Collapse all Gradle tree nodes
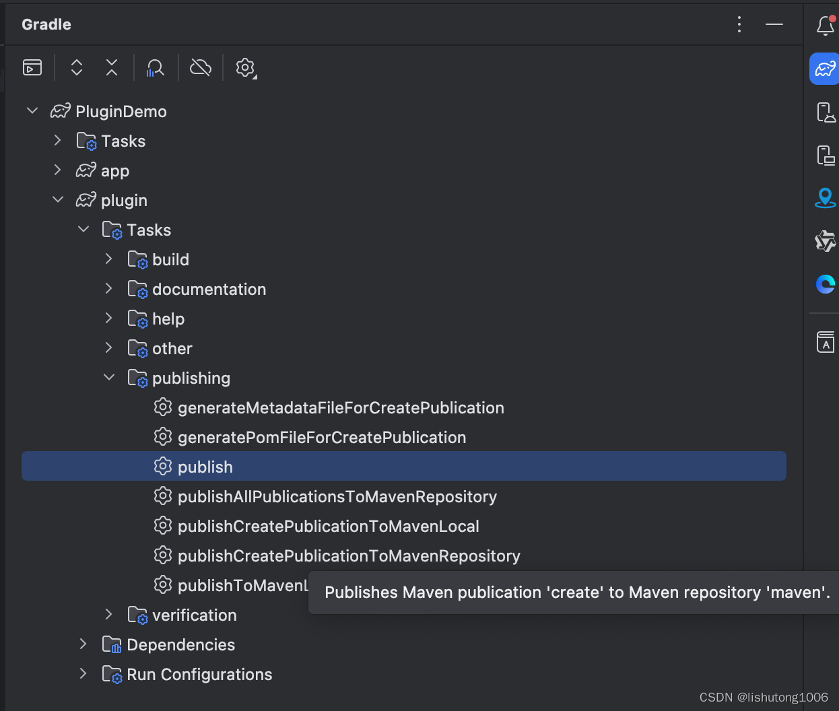The image size is (839, 711). click(x=112, y=67)
